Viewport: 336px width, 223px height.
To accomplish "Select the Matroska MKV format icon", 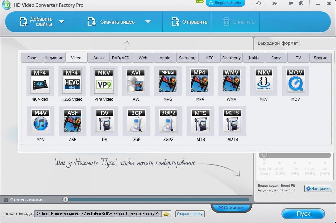I will (264, 81).
